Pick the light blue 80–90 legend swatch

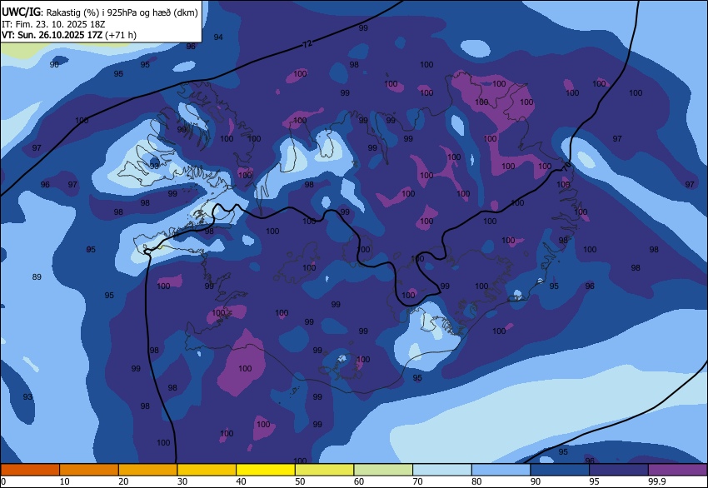[501, 470]
